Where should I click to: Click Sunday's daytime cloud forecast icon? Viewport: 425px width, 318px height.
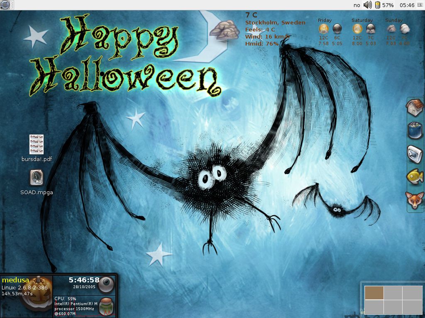click(x=391, y=29)
